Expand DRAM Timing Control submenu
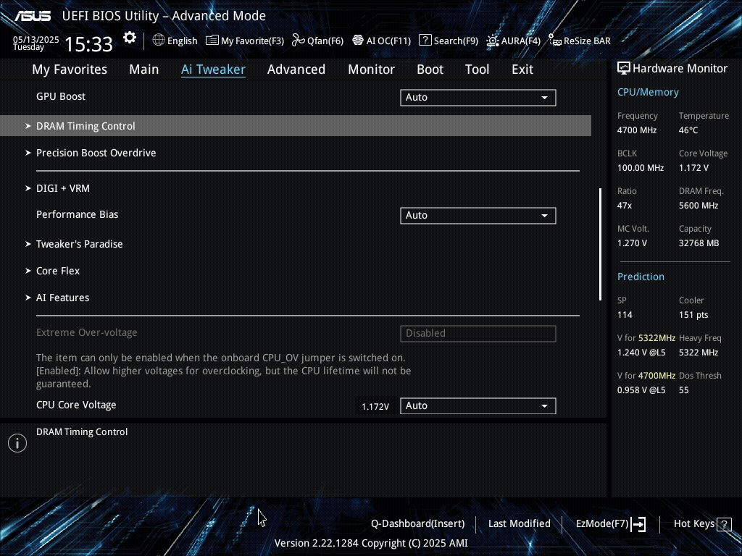This screenshot has width=742, height=556. [296, 126]
